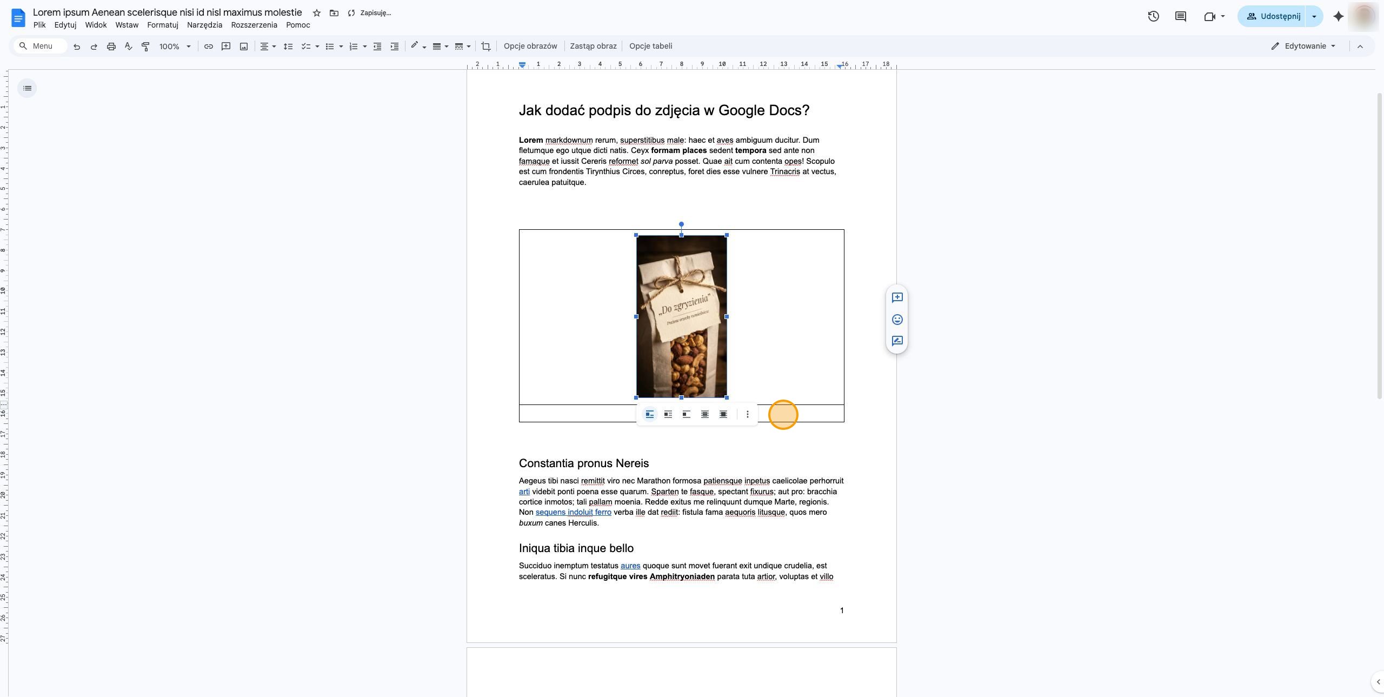Set image to wrap text

point(668,414)
